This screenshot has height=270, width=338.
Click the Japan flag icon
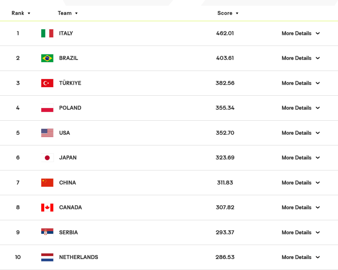47,158
